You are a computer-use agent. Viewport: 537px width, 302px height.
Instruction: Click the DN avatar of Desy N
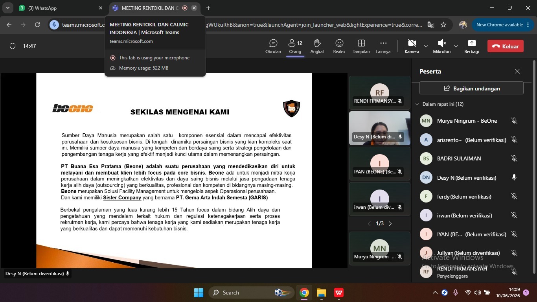point(426,177)
